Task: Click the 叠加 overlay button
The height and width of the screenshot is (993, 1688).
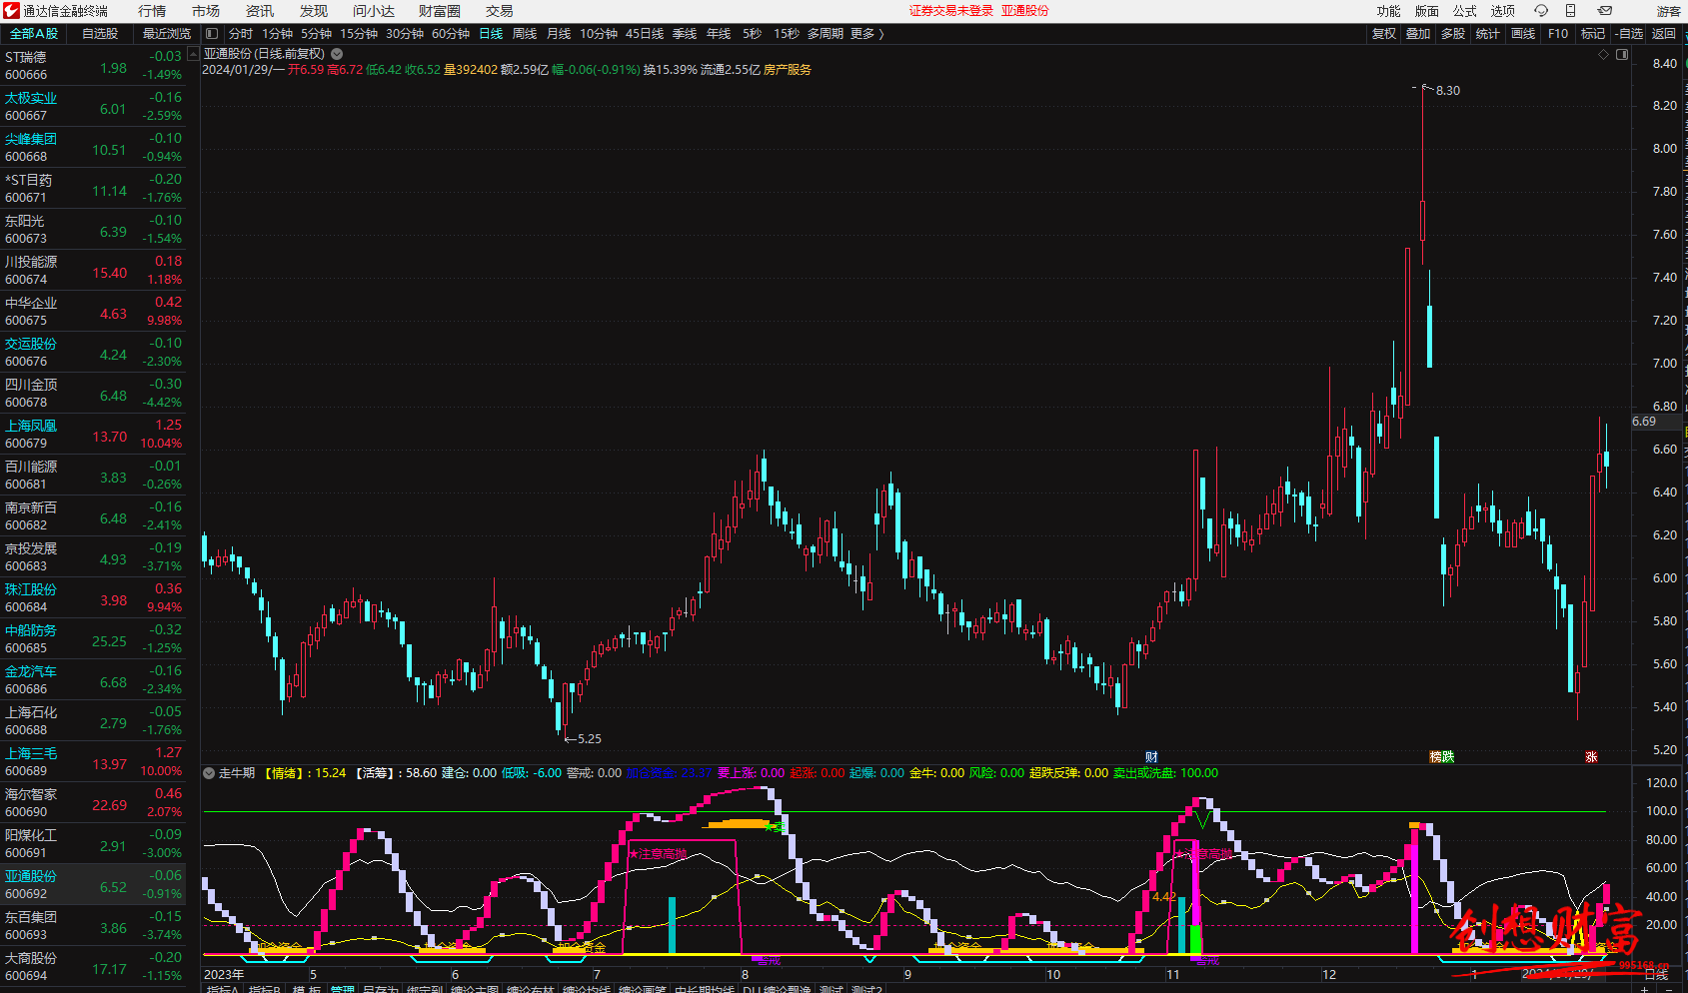Action: click(x=1418, y=34)
